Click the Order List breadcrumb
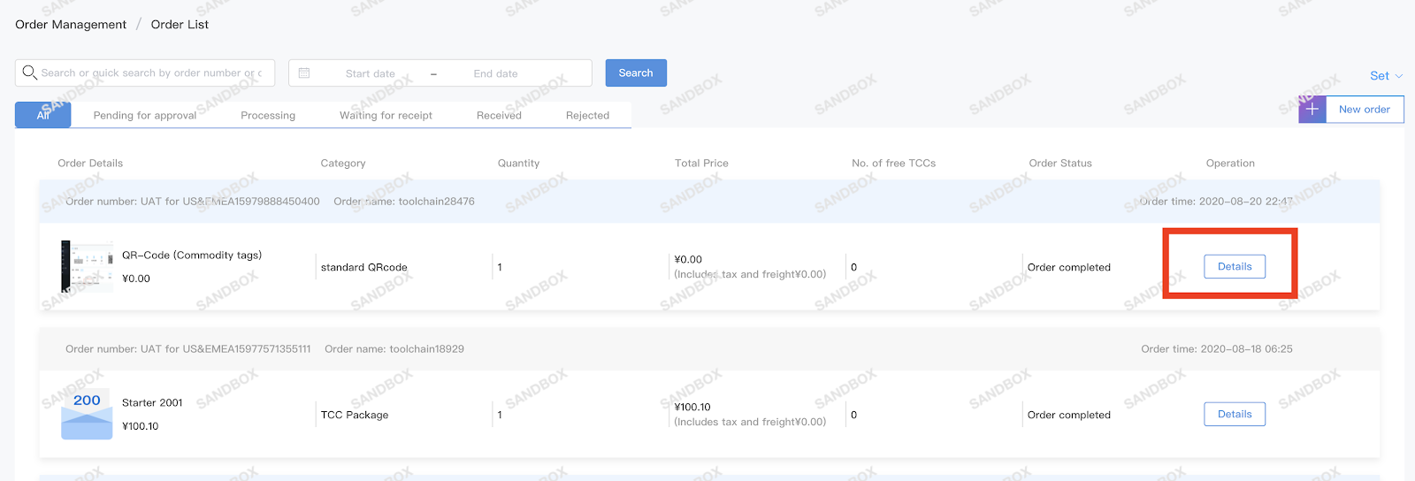The image size is (1415, 481). click(x=180, y=25)
